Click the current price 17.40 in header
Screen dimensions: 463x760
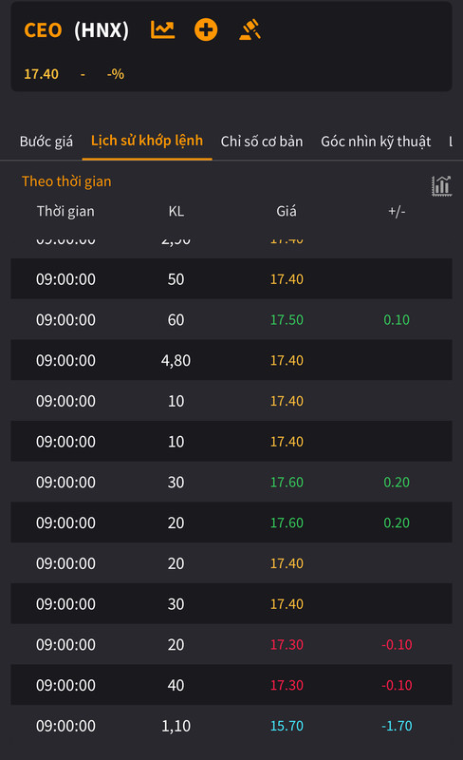(41, 74)
